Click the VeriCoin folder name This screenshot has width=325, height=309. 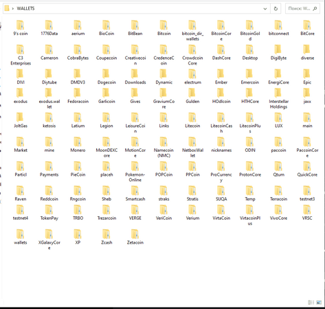pos(164,218)
